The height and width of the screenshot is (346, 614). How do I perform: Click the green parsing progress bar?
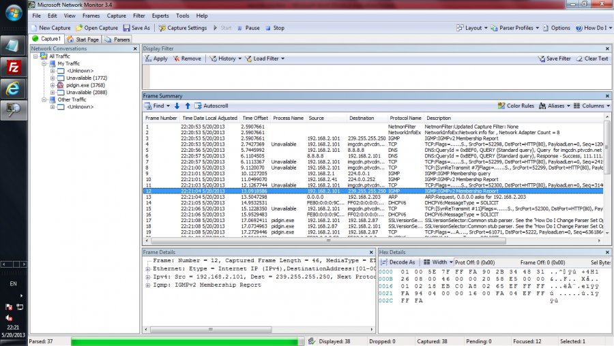tap(184, 342)
